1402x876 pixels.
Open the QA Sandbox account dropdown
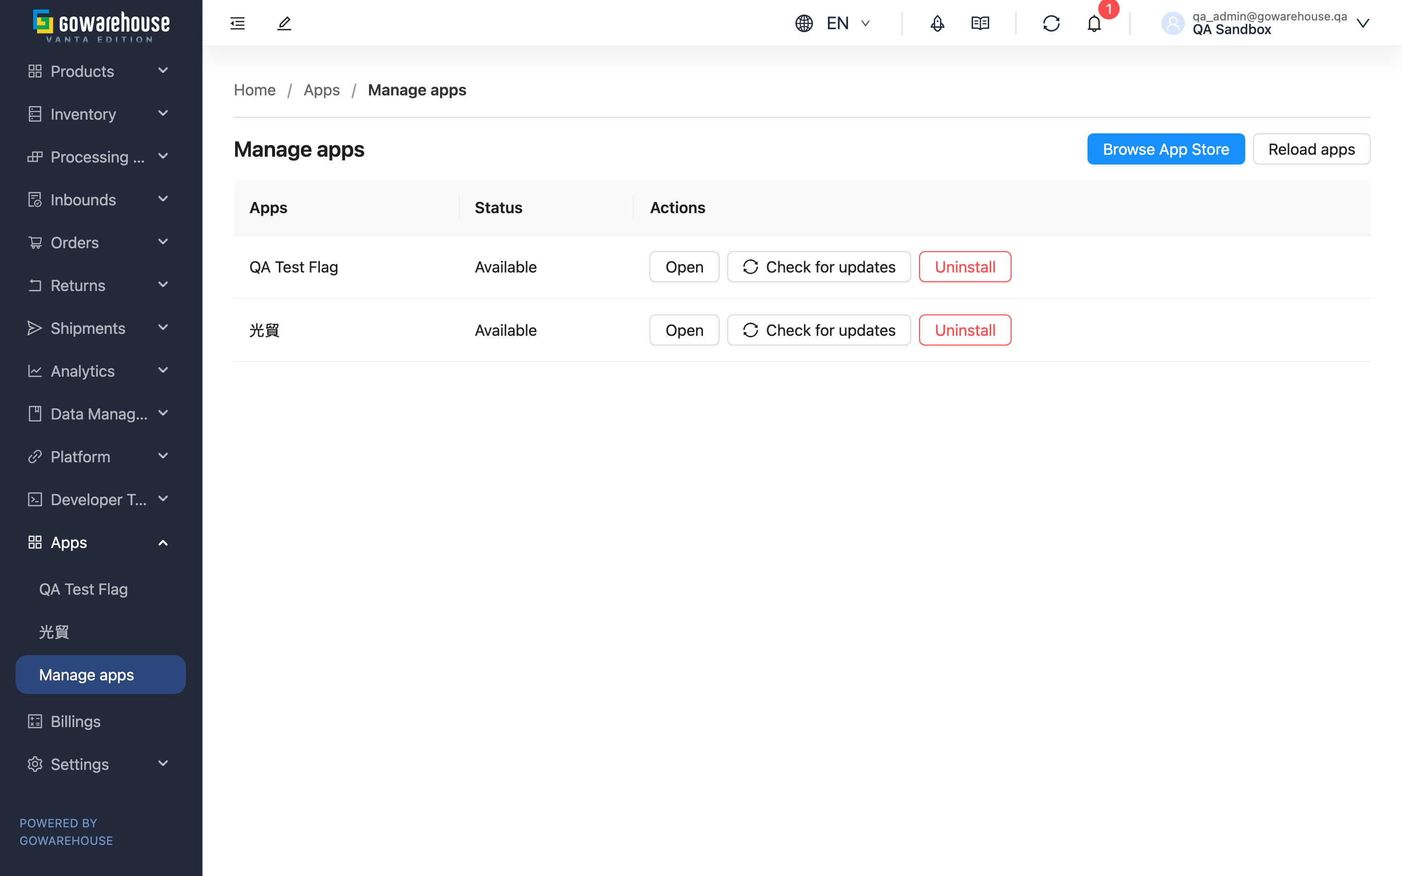coord(1266,23)
